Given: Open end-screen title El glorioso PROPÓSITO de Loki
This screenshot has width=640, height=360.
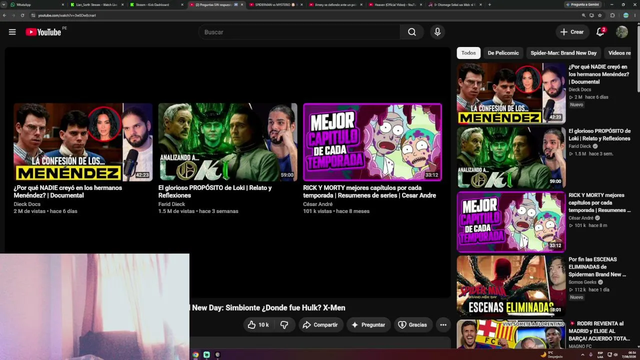Looking at the screenshot, I should [x=215, y=191].
